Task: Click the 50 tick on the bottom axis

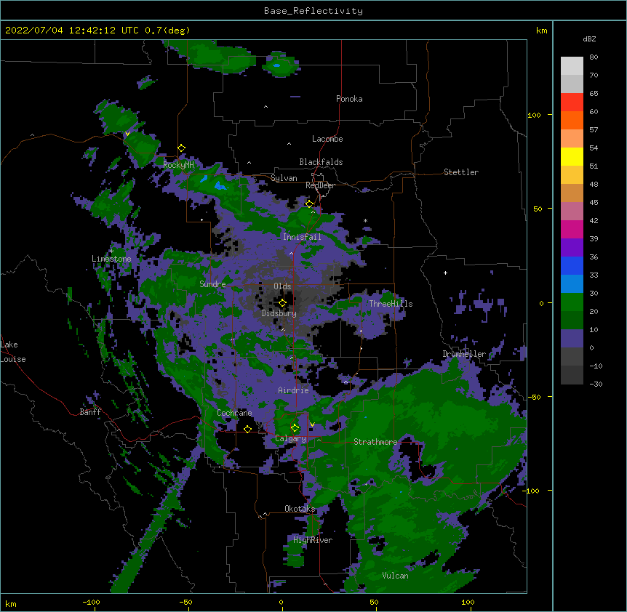Action: coord(374,602)
